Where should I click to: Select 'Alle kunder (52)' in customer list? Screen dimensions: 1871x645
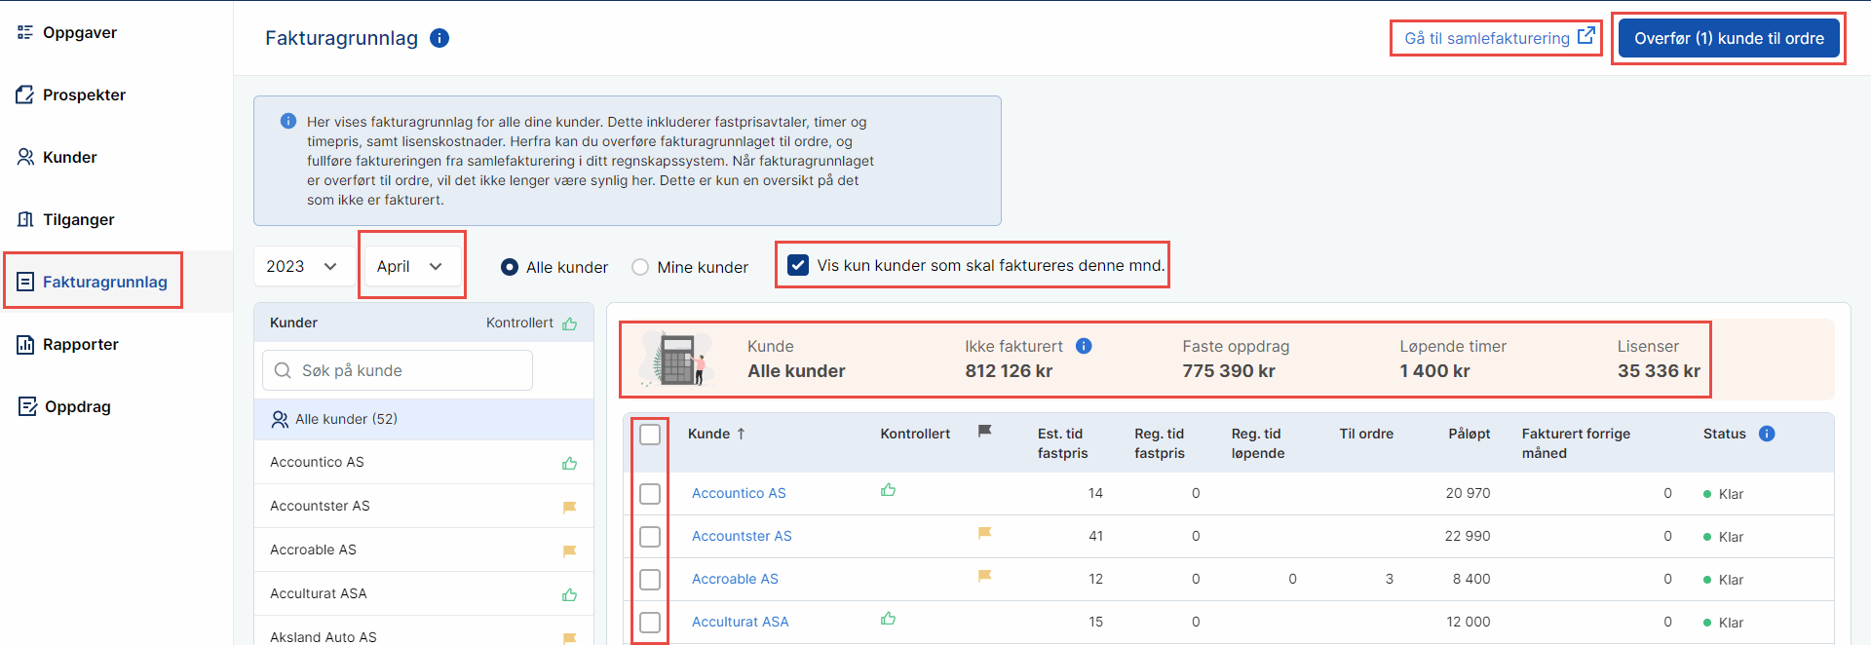click(x=346, y=419)
